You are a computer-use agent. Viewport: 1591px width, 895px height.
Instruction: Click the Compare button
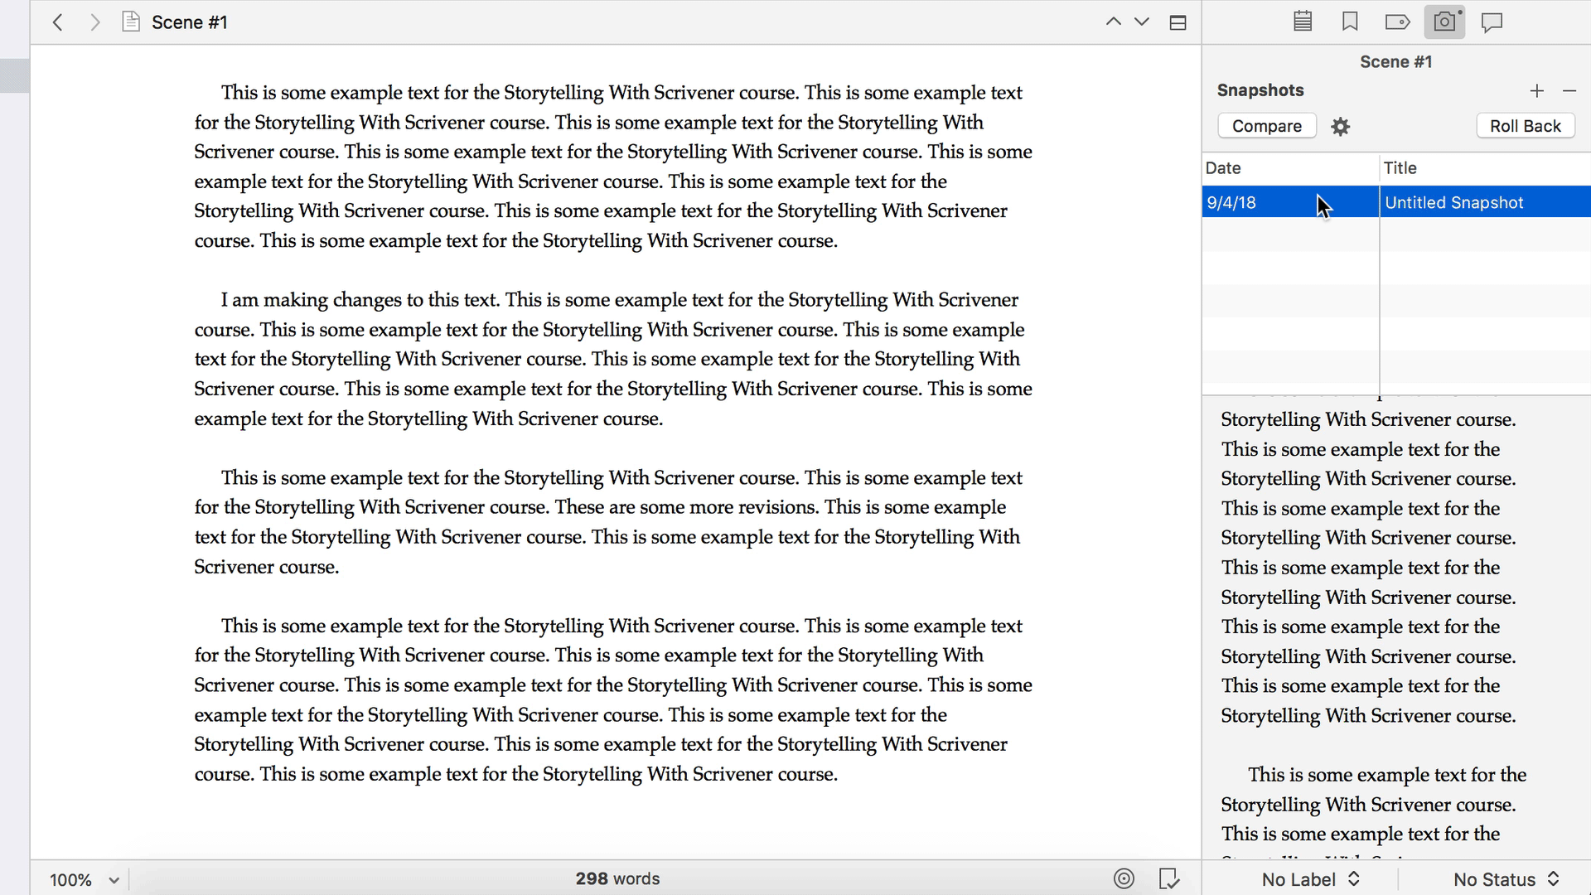pyautogui.click(x=1266, y=126)
